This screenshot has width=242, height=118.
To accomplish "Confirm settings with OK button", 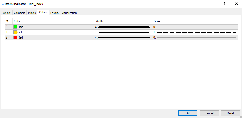I will coord(188,113).
